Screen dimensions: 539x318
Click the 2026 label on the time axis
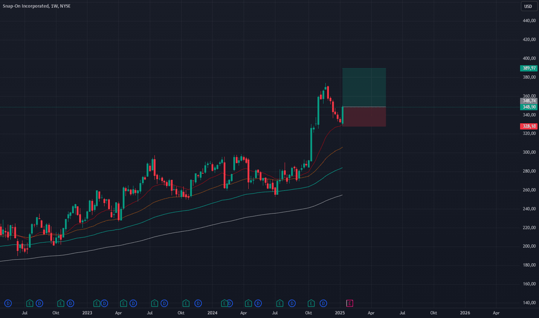pyautogui.click(x=465, y=313)
